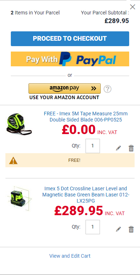This screenshot has width=140, height=275.
Task: Click the £289.95 parcel subtotal amount
Action: pyautogui.click(x=117, y=21)
